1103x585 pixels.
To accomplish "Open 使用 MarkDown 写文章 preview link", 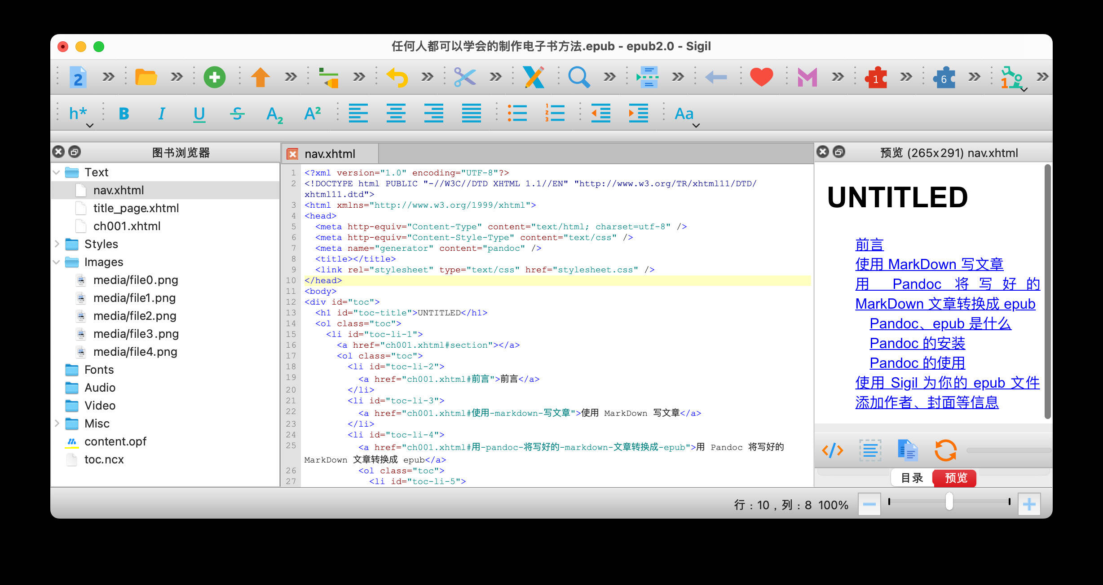I will (x=929, y=264).
